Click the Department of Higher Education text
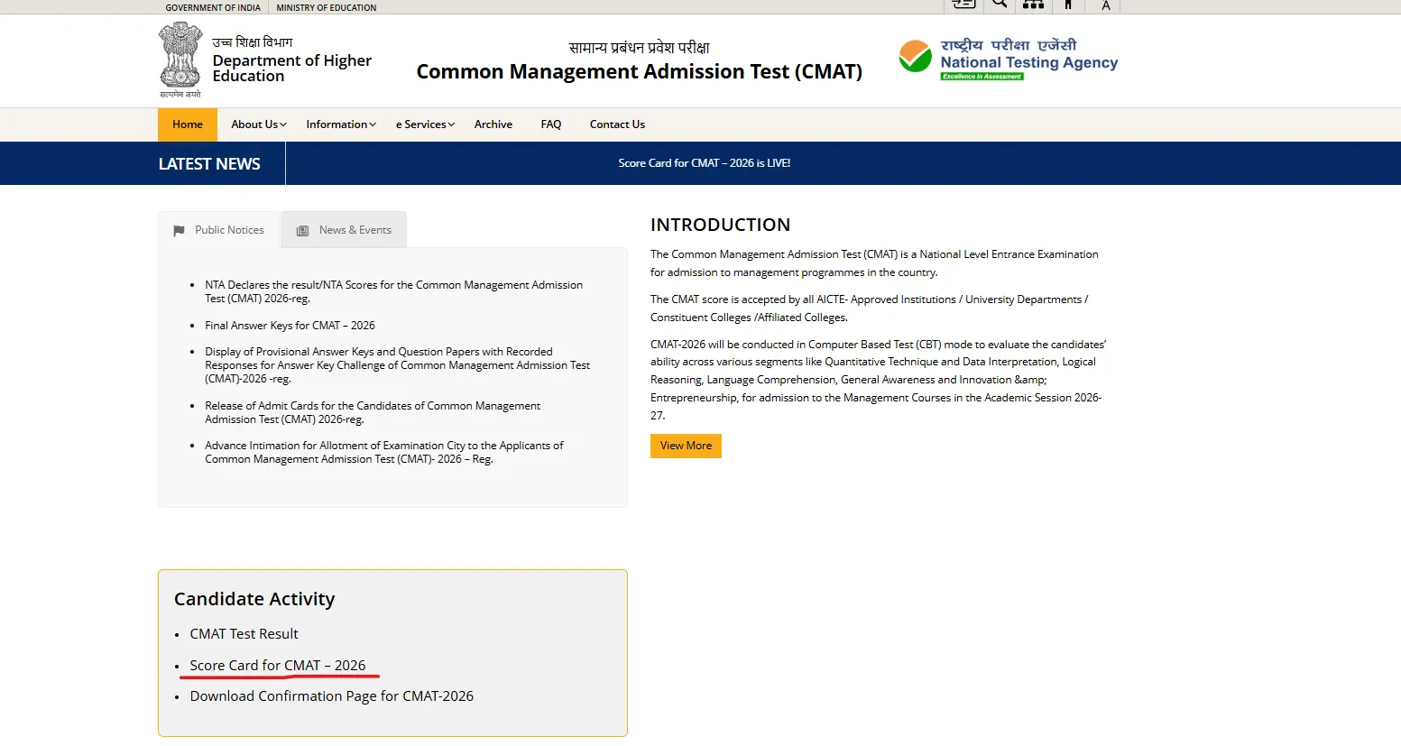This screenshot has height=746, width=1401. click(291, 68)
